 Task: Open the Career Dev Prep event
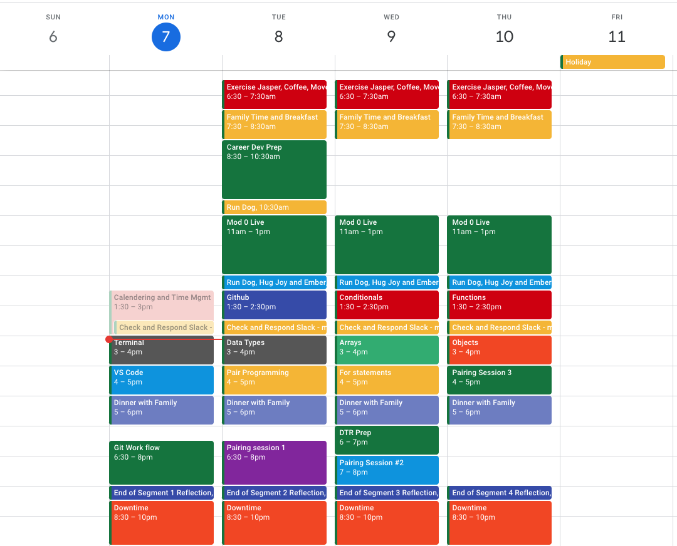coord(274,169)
